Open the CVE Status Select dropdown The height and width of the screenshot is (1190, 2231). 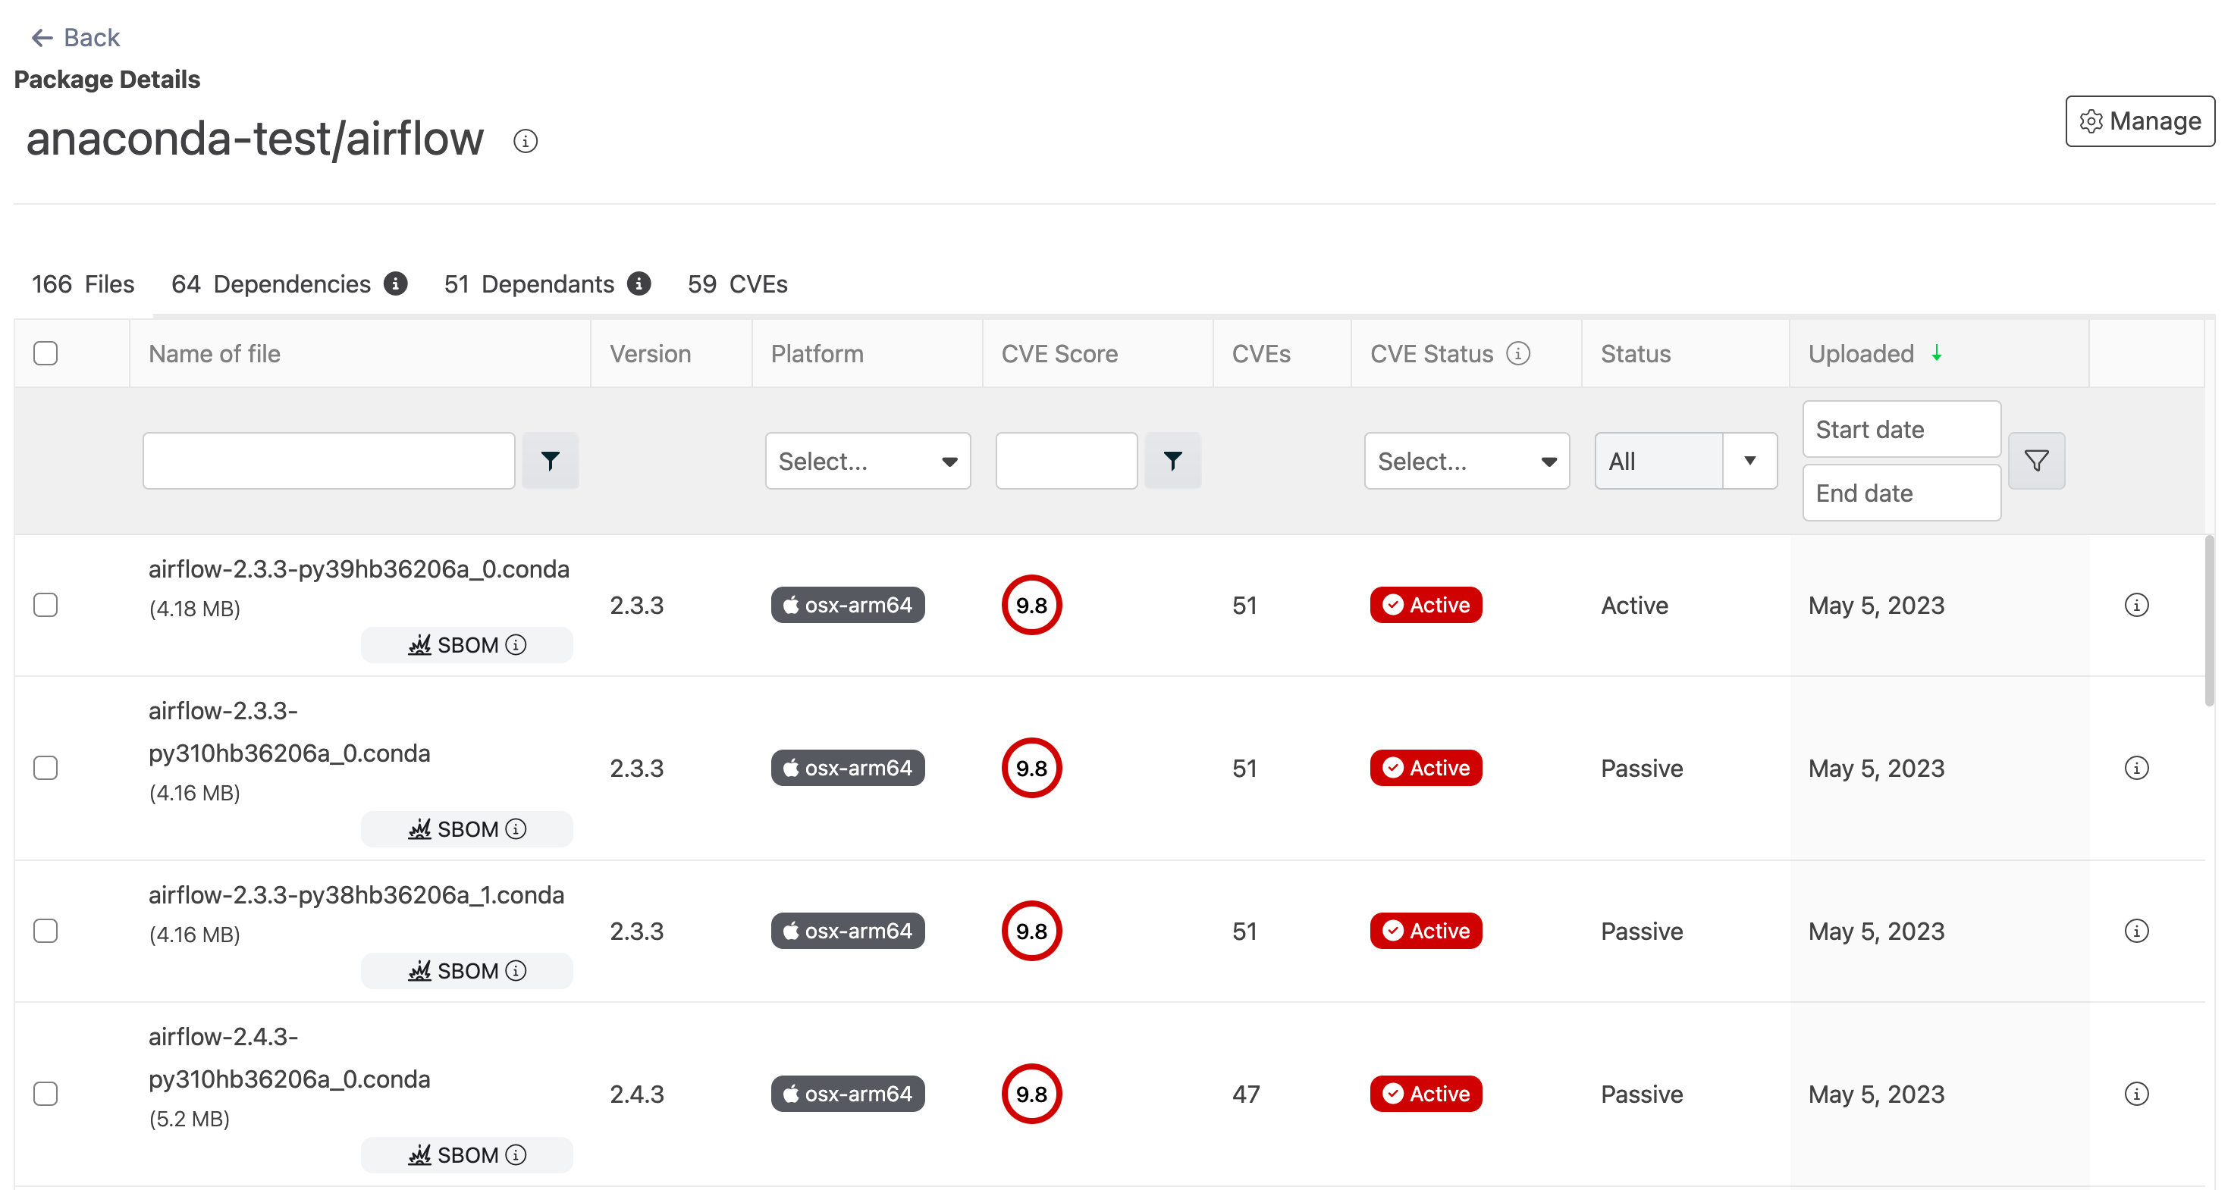[x=1467, y=460]
